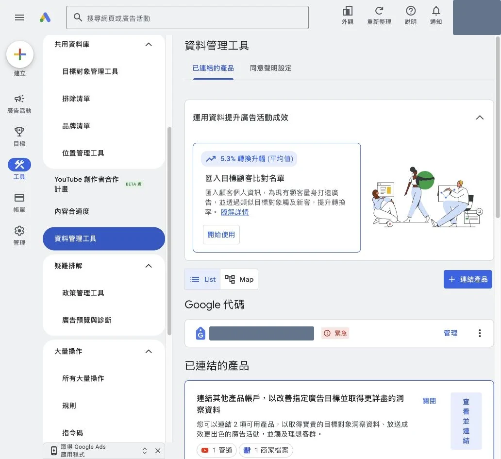Collapse the 共用資料庫 section
501x459 pixels.
[x=149, y=44]
